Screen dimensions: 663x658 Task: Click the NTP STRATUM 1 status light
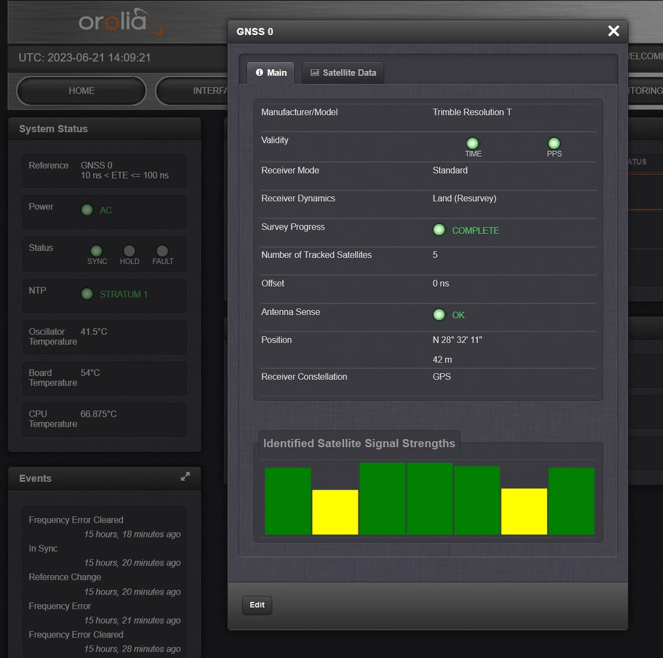pos(87,293)
